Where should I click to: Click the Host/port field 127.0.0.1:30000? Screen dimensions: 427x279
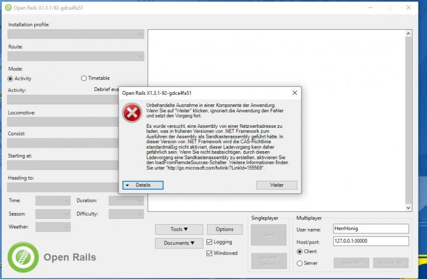[371, 241]
